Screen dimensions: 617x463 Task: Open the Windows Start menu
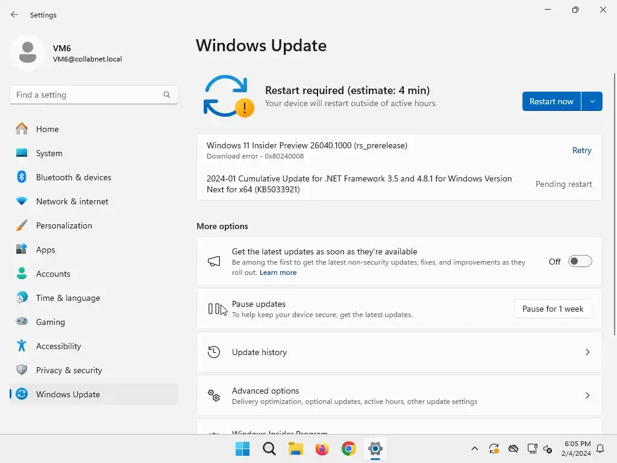(242, 449)
